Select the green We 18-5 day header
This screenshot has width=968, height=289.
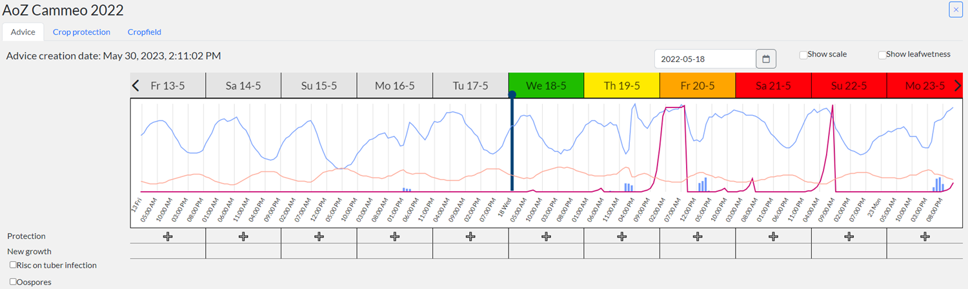click(546, 86)
